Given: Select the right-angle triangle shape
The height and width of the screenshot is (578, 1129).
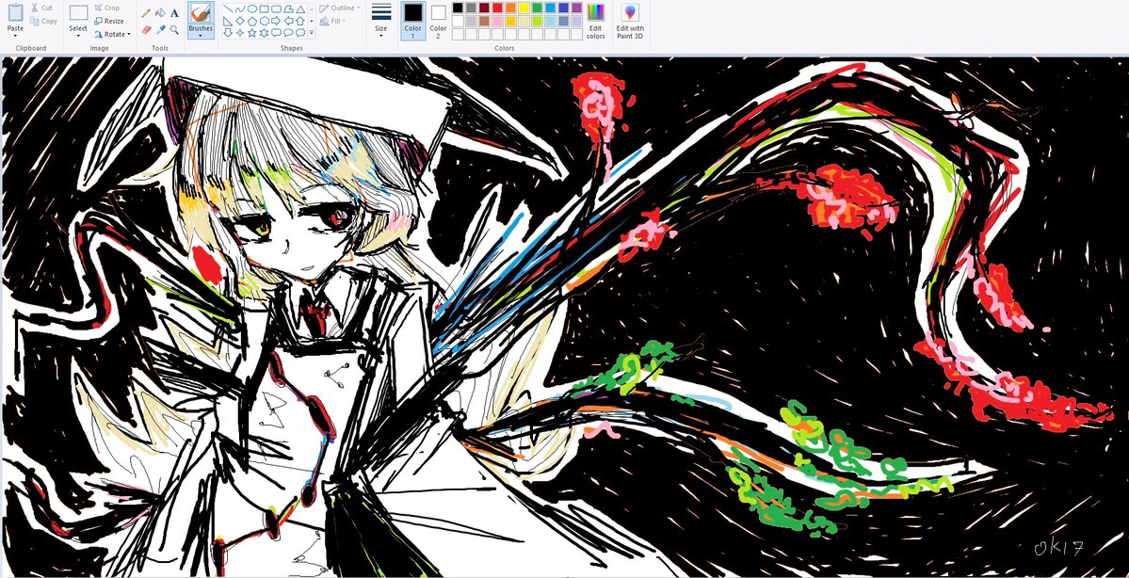Looking at the screenshot, I should pos(228,21).
